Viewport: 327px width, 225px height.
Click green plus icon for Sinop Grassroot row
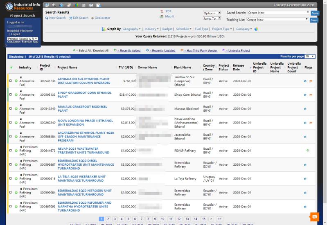coord(16,95)
